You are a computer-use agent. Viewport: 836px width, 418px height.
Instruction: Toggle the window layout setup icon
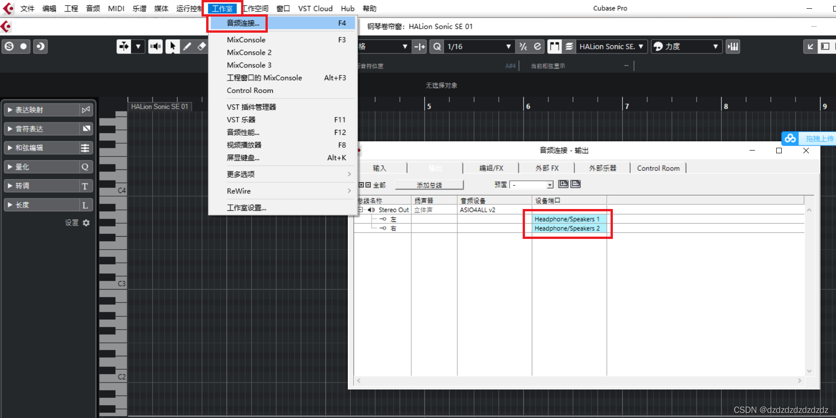[x=825, y=46]
